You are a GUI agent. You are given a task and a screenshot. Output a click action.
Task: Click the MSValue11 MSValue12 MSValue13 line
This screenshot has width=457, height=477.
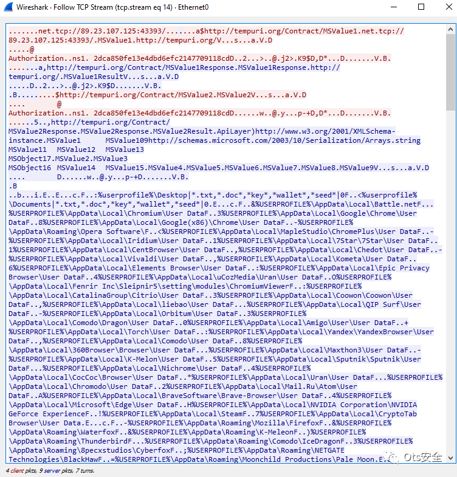click(76, 149)
